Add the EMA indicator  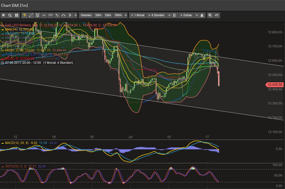(108, 15)
